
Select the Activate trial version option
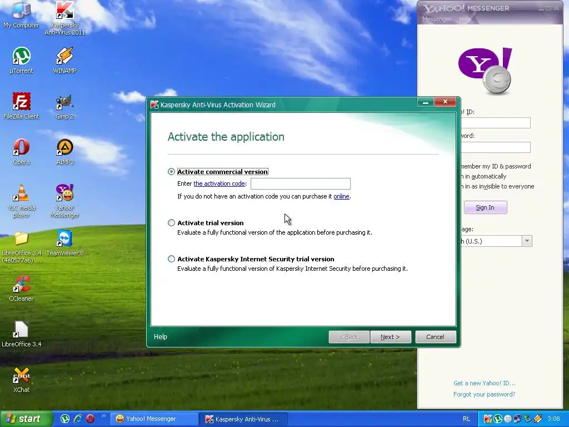coord(171,223)
